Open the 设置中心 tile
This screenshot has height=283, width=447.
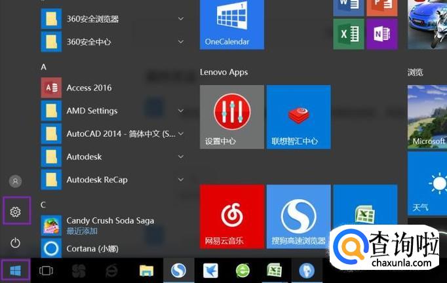232,117
